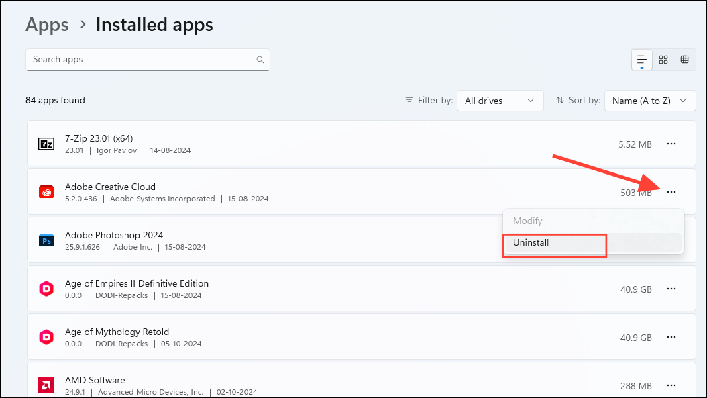Click the Installed apps breadcrumb title
707x398 pixels.
point(154,25)
